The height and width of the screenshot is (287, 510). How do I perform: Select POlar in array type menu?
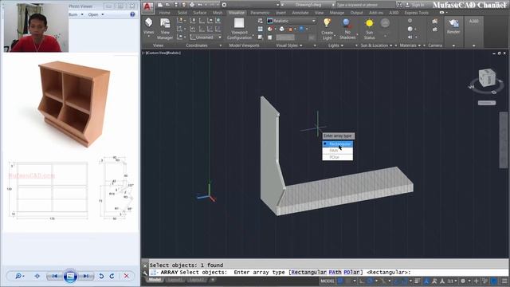pos(338,157)
